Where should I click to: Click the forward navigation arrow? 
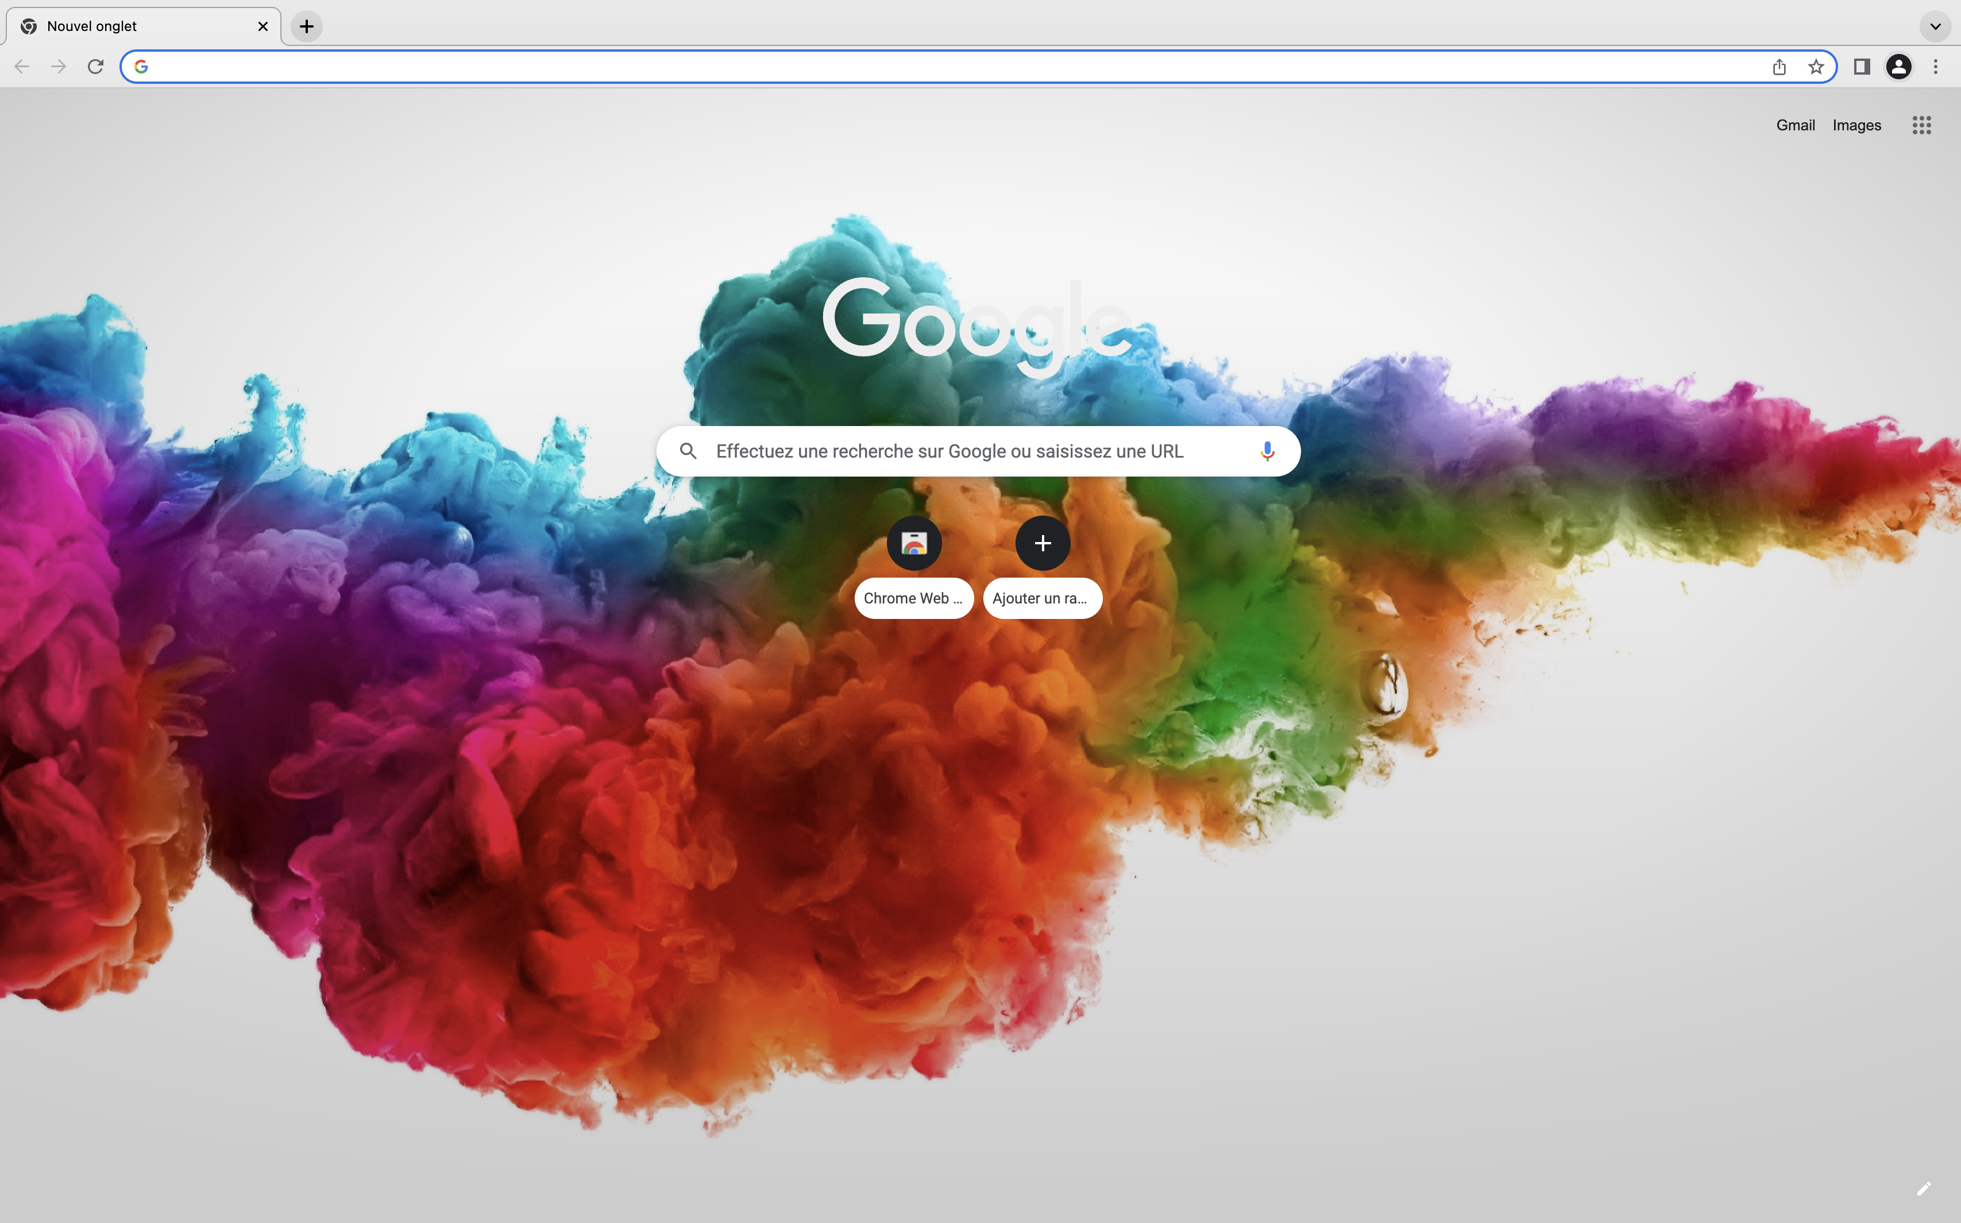pos(58,67)
